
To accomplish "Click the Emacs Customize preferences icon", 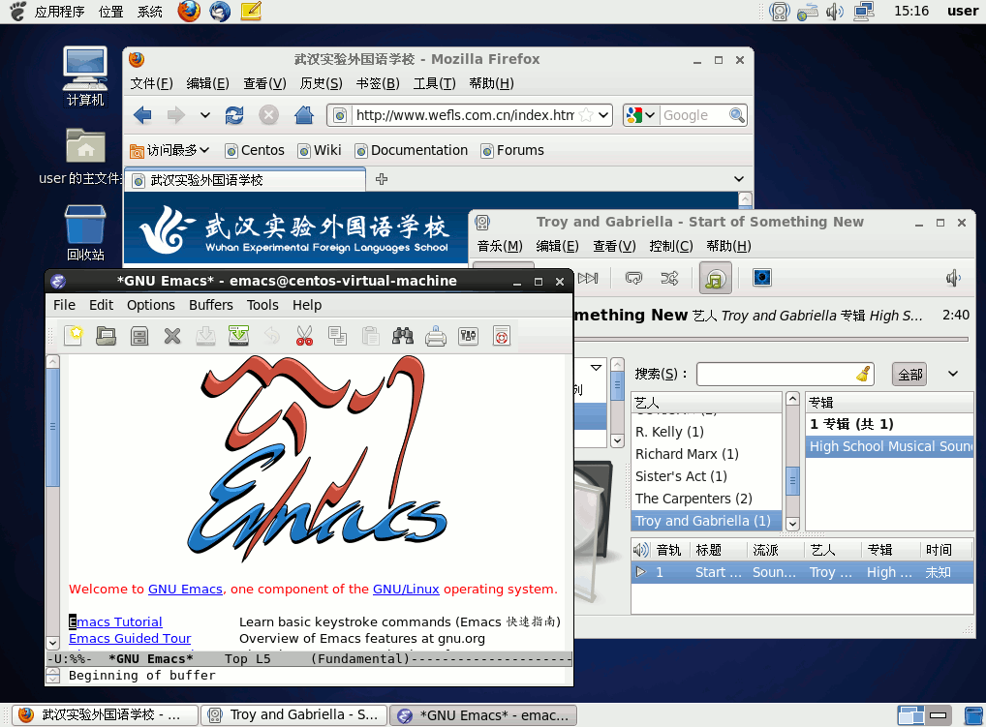I will pos(469,336).
